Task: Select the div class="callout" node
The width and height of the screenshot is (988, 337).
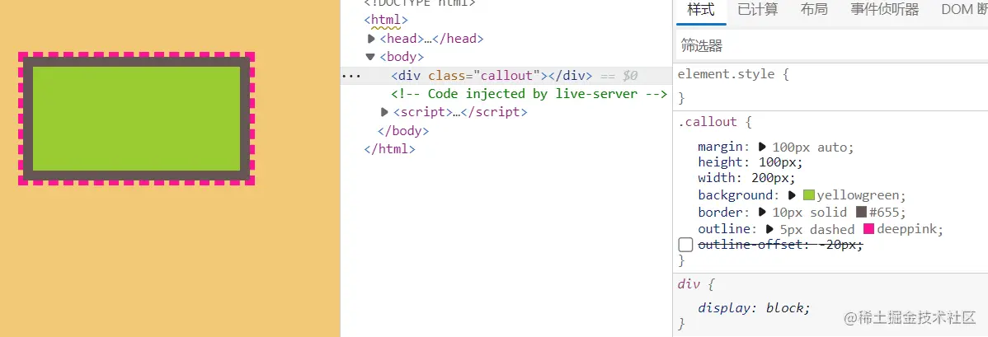Action: (x=492, y=76)
